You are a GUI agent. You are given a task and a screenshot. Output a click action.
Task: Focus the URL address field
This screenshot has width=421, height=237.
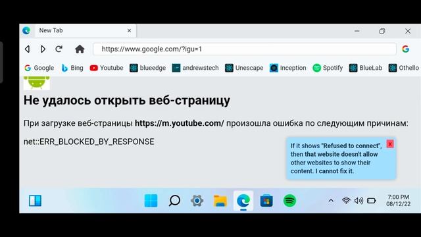[x=245, y=49]
